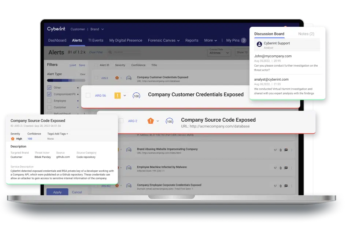Switch to the TI Events tab
The width and height of the screenshot is (348, 233).
point(96,40)
